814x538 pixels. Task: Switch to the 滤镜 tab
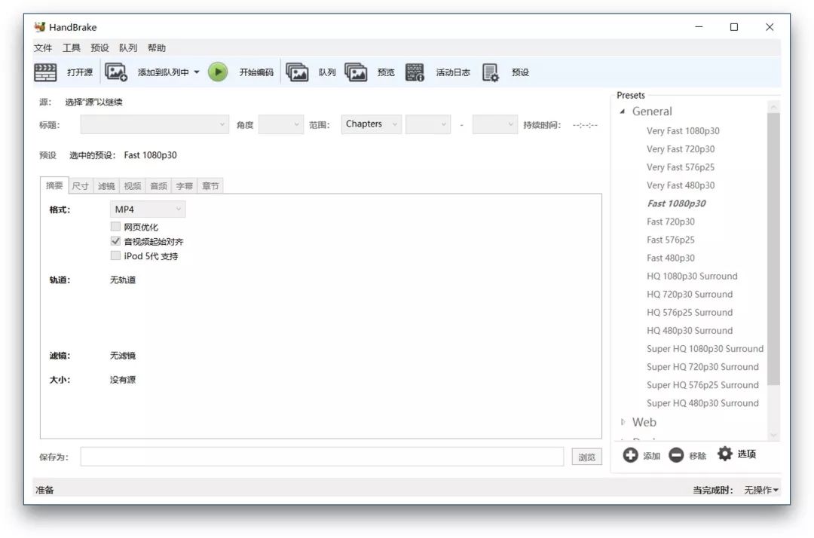tap(106, 185)
